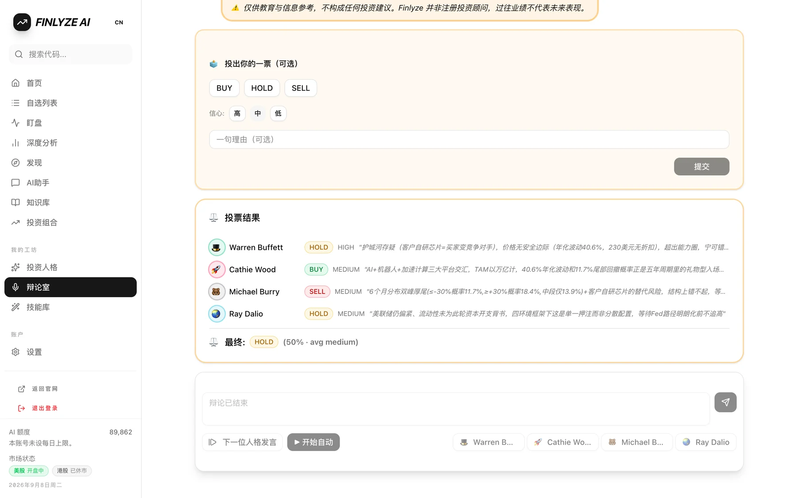This screenshot has height=498, width=797.
Task: Click the pulse icon beside 盯盘
Action: pyautogui.click(x=15, y=123)
